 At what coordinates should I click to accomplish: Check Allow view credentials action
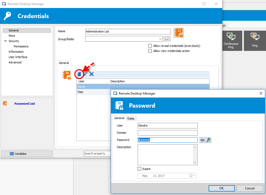[x=150, y=51]
